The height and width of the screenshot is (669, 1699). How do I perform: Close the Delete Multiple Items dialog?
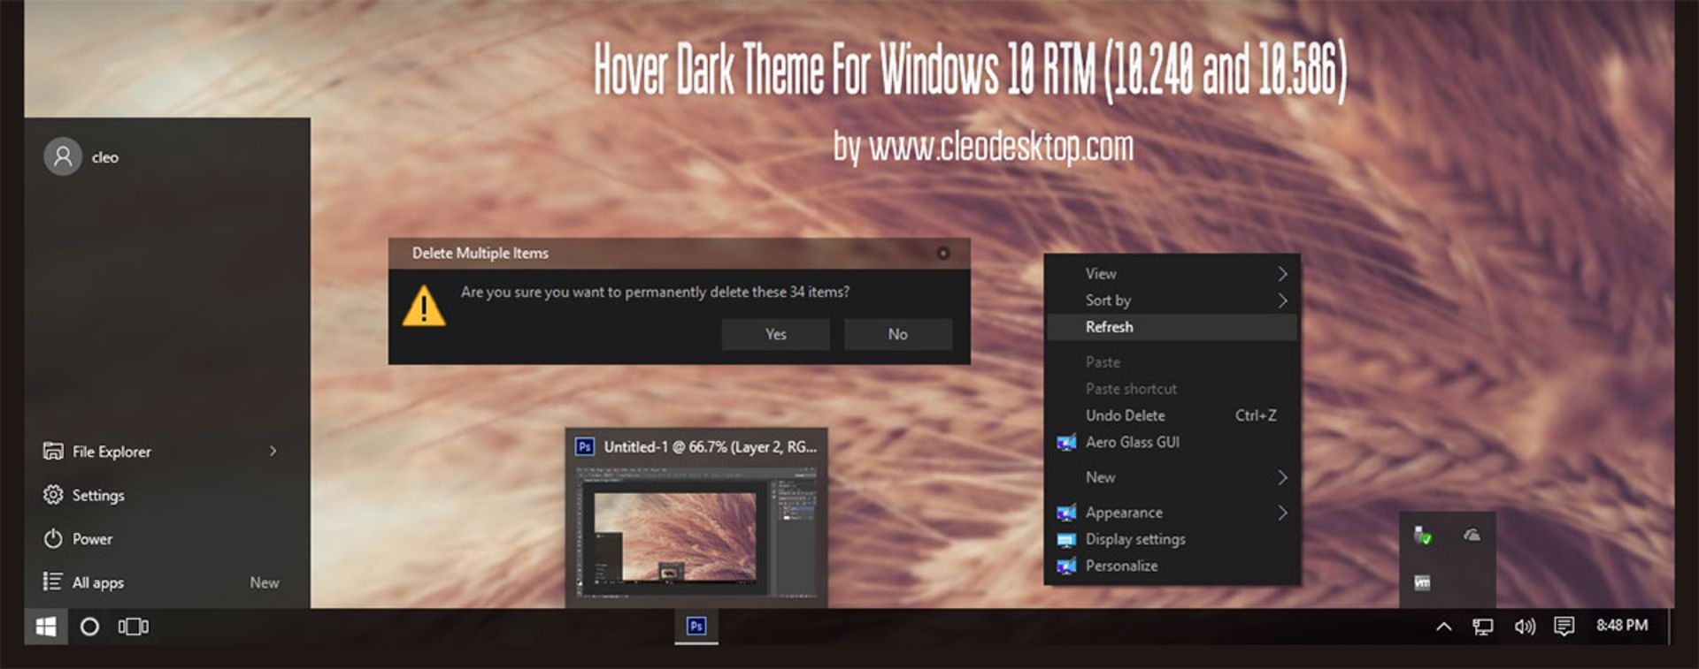[x=943, y=254]
